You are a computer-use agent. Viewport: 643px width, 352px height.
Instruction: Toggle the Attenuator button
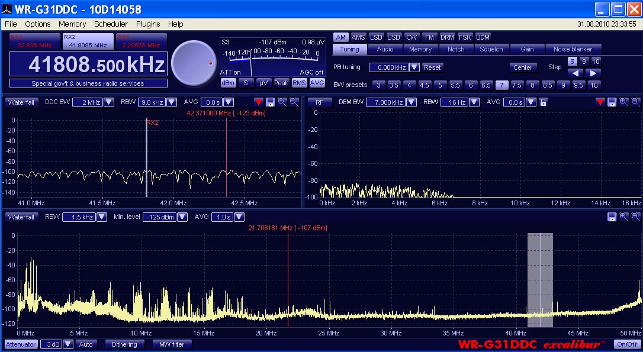click(21, 344)
